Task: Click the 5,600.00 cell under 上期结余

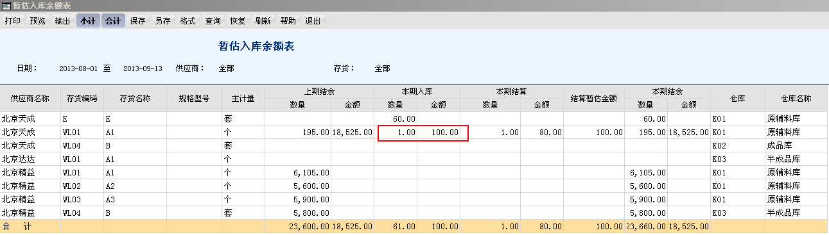Action: tap(298, 186)
